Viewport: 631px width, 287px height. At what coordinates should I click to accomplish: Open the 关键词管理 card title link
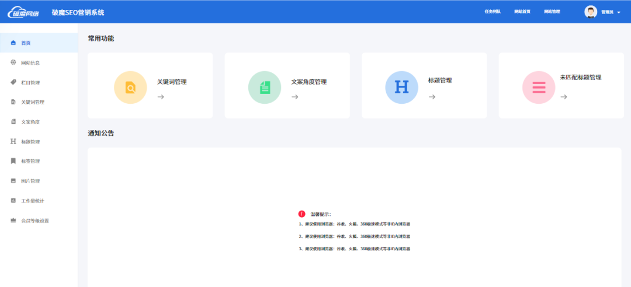pyautogui.click(x=172, y=82)
